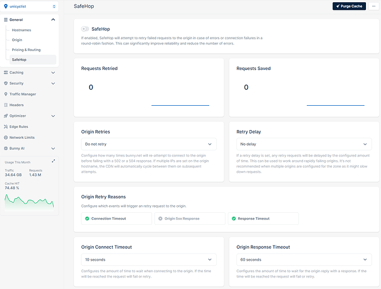
Task: Click the 1.43 M requests value
Action: (35, 175)
